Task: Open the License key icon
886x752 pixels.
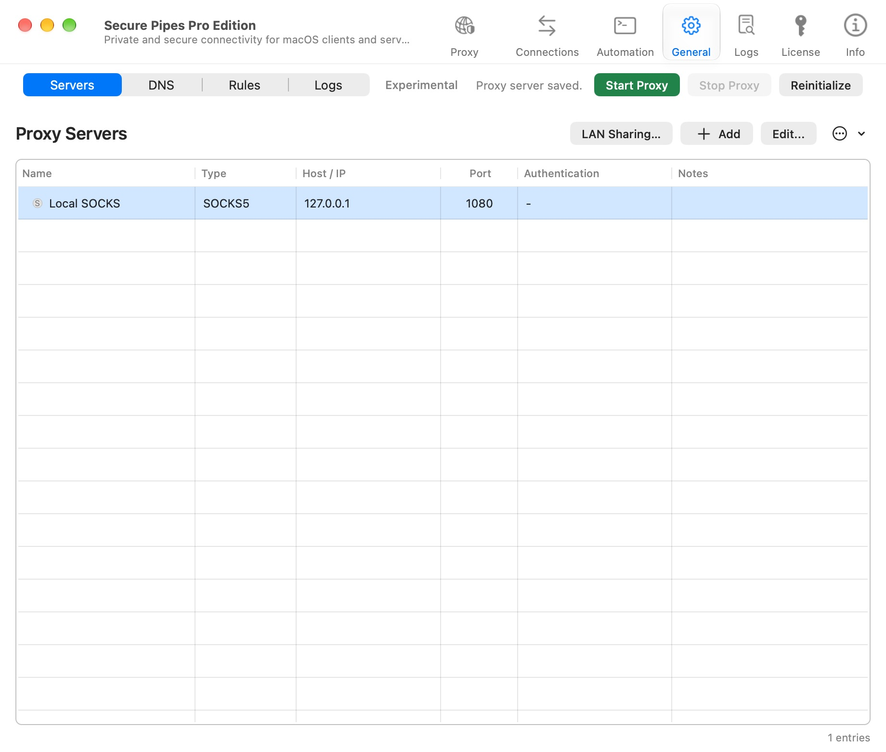Action: click(801, 26)
